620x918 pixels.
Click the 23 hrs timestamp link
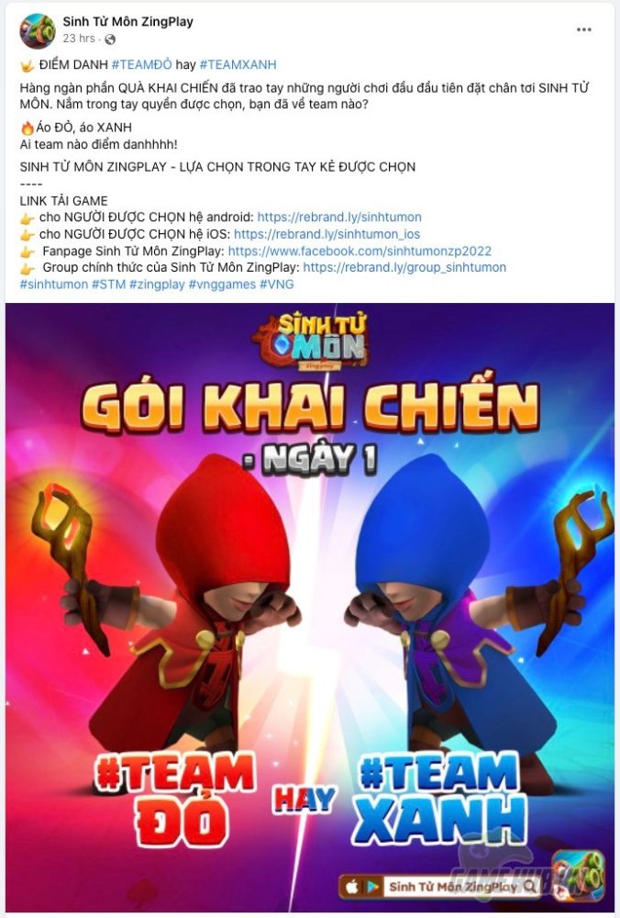click(78, 39)
